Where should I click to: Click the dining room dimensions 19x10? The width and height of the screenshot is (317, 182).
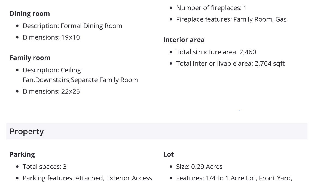pyautogui.click(x=71, y=37)
